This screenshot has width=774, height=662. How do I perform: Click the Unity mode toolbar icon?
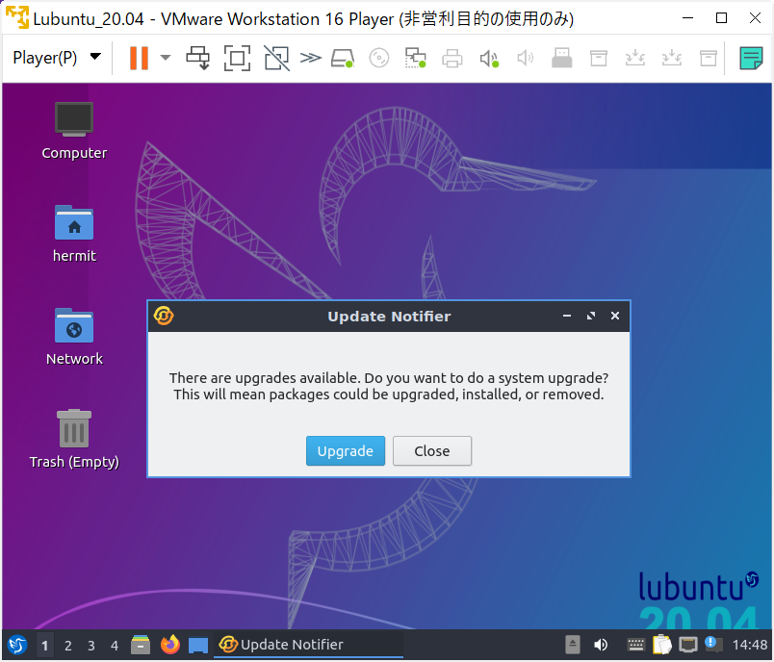point(276,58)
